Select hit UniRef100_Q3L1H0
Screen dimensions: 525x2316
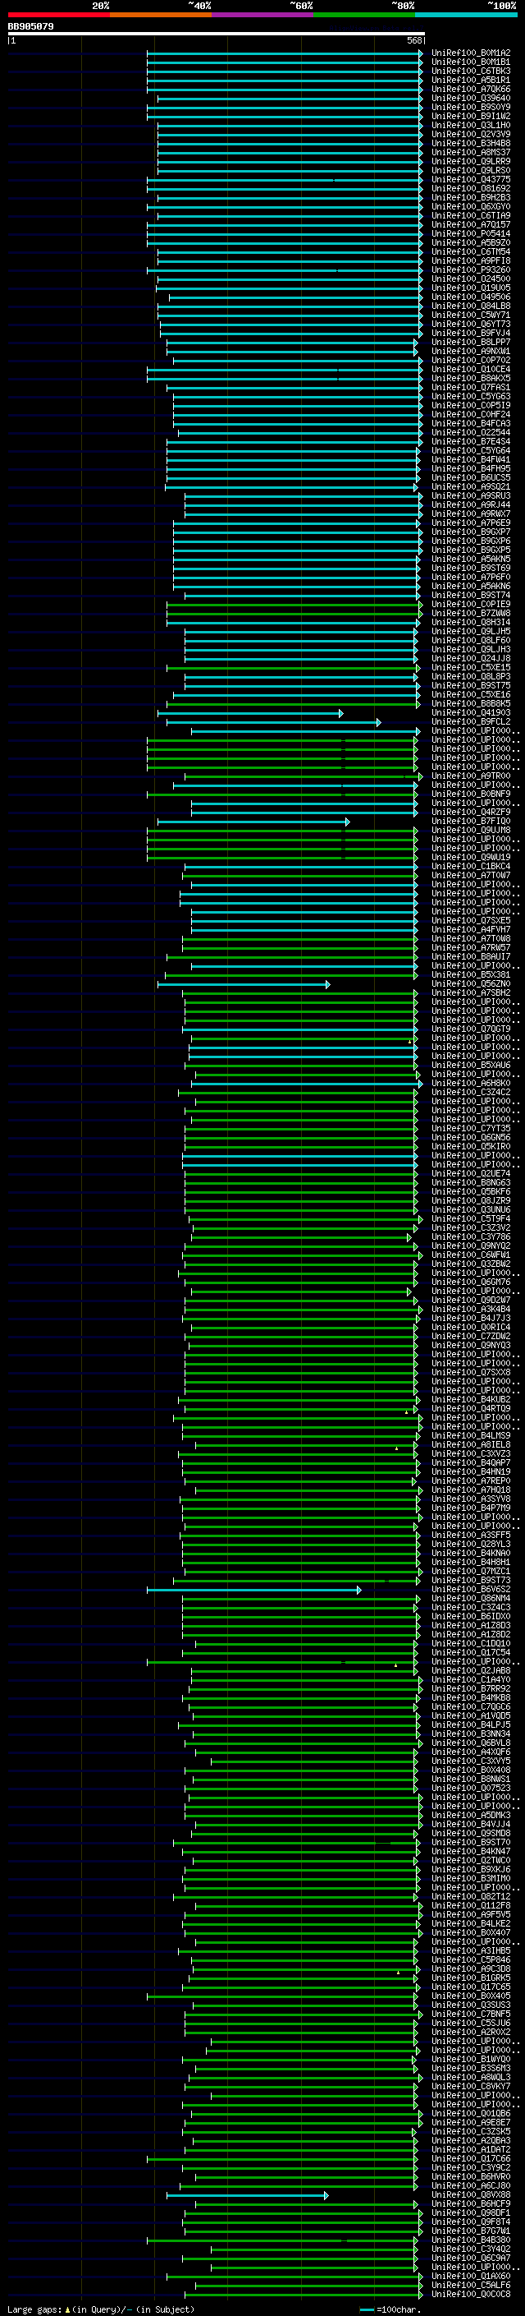click(x=471, y=126)
